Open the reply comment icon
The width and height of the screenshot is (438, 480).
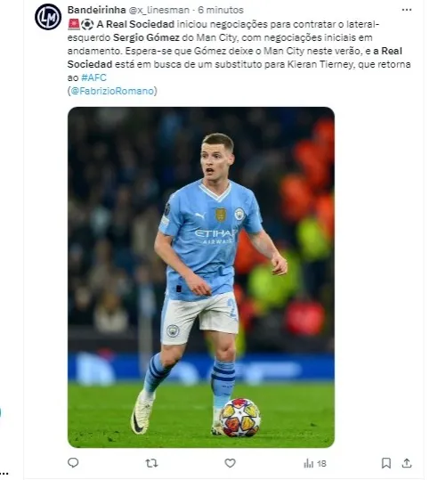click(x=73, y=463)
